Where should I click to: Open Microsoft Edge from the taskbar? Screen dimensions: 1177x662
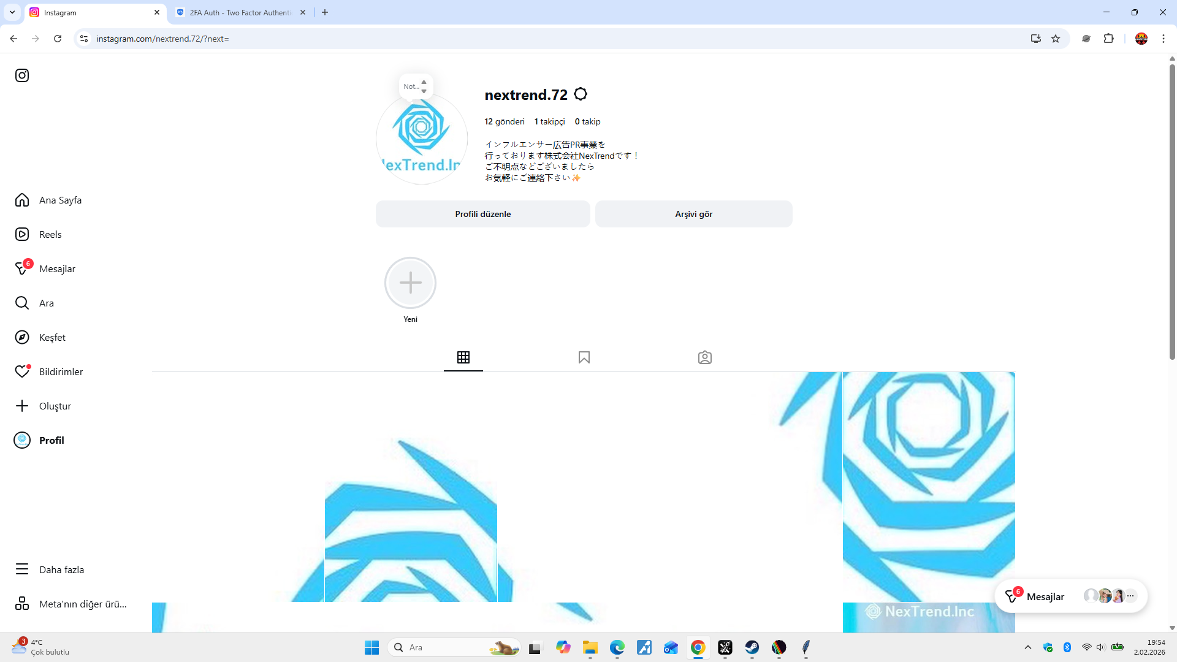[617, 647]
